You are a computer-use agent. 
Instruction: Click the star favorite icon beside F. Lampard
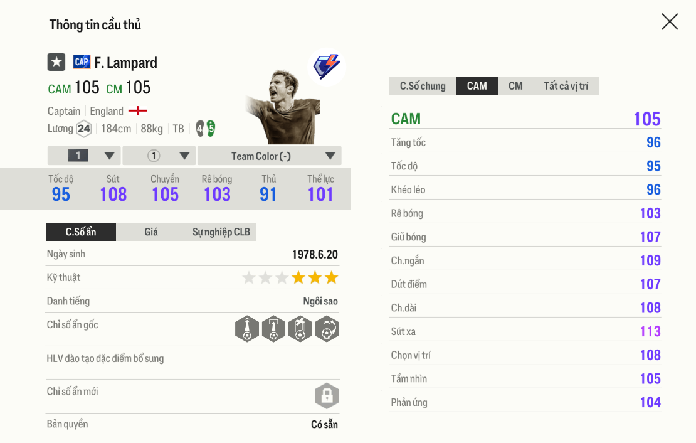point(56,62)
